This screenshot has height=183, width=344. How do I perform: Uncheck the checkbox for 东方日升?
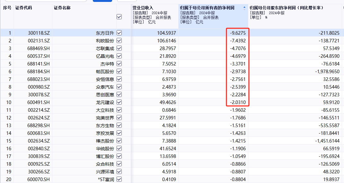119,33
